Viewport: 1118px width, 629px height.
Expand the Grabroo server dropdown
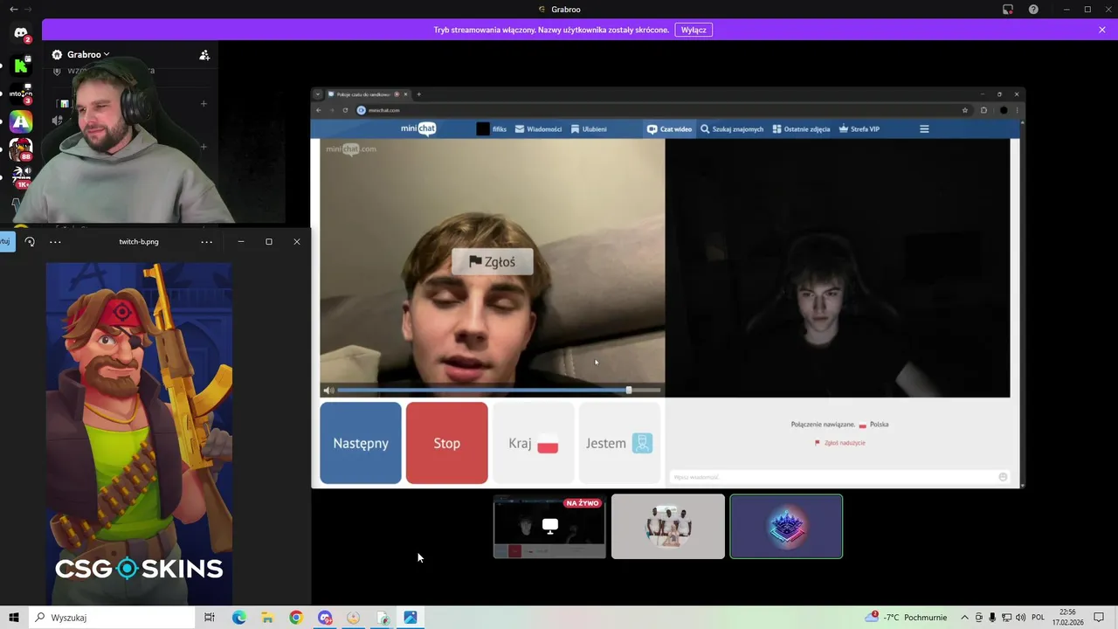80,54
